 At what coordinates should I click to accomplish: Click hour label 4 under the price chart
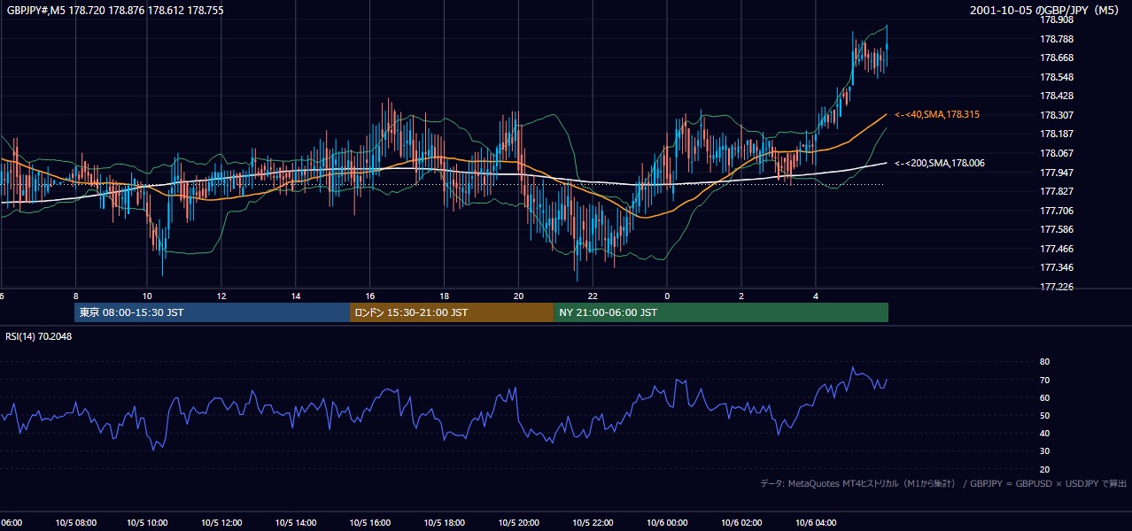[816, 296]
